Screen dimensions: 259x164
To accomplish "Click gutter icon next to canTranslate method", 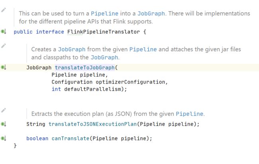I will pyautogui.click(x=4, y=138).
